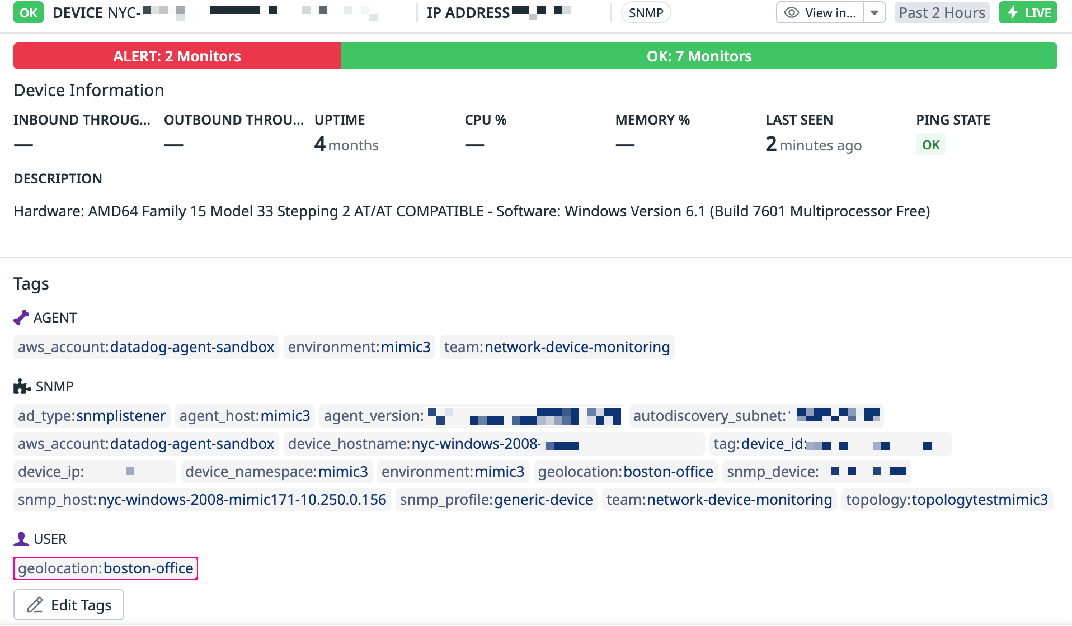Click the pencil icon in Edit Tags

coord(35,605)
